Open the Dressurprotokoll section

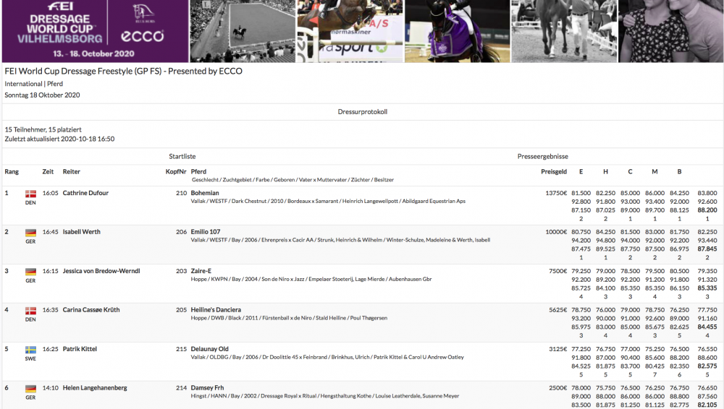pyautogui.click(x=362, y=112)
